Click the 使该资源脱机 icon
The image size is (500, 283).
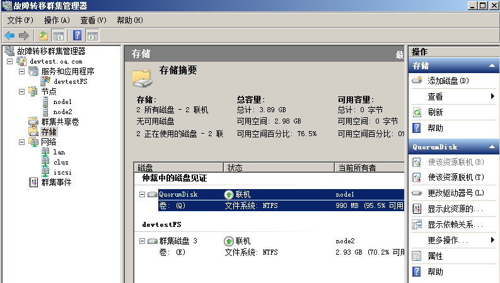[x=416, y=177]
